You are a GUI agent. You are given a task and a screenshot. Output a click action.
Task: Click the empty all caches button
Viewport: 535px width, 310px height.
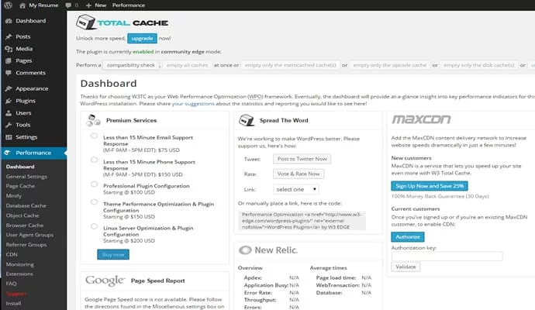coord(187,65)
